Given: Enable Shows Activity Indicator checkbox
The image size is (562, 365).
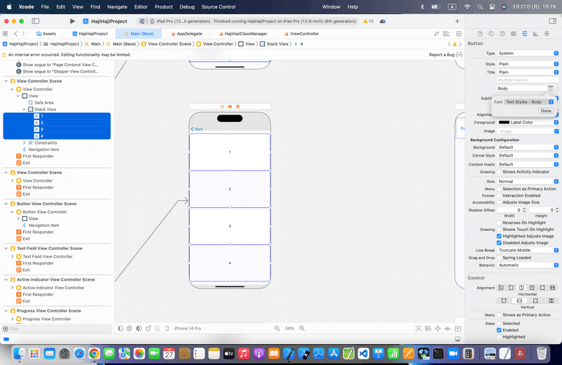Looking at the screenshot, I should pyautogui.click(x=499, y=172).
